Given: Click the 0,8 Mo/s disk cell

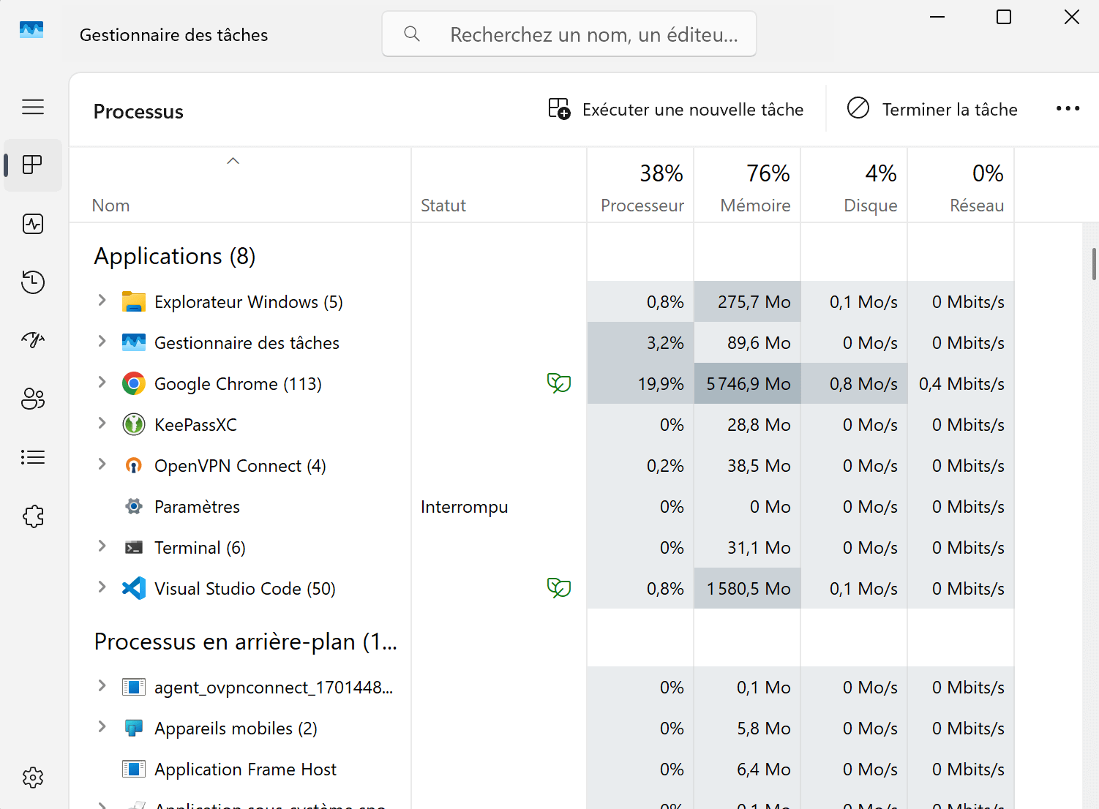Looking at the screenshot, I should coord(854,383).
